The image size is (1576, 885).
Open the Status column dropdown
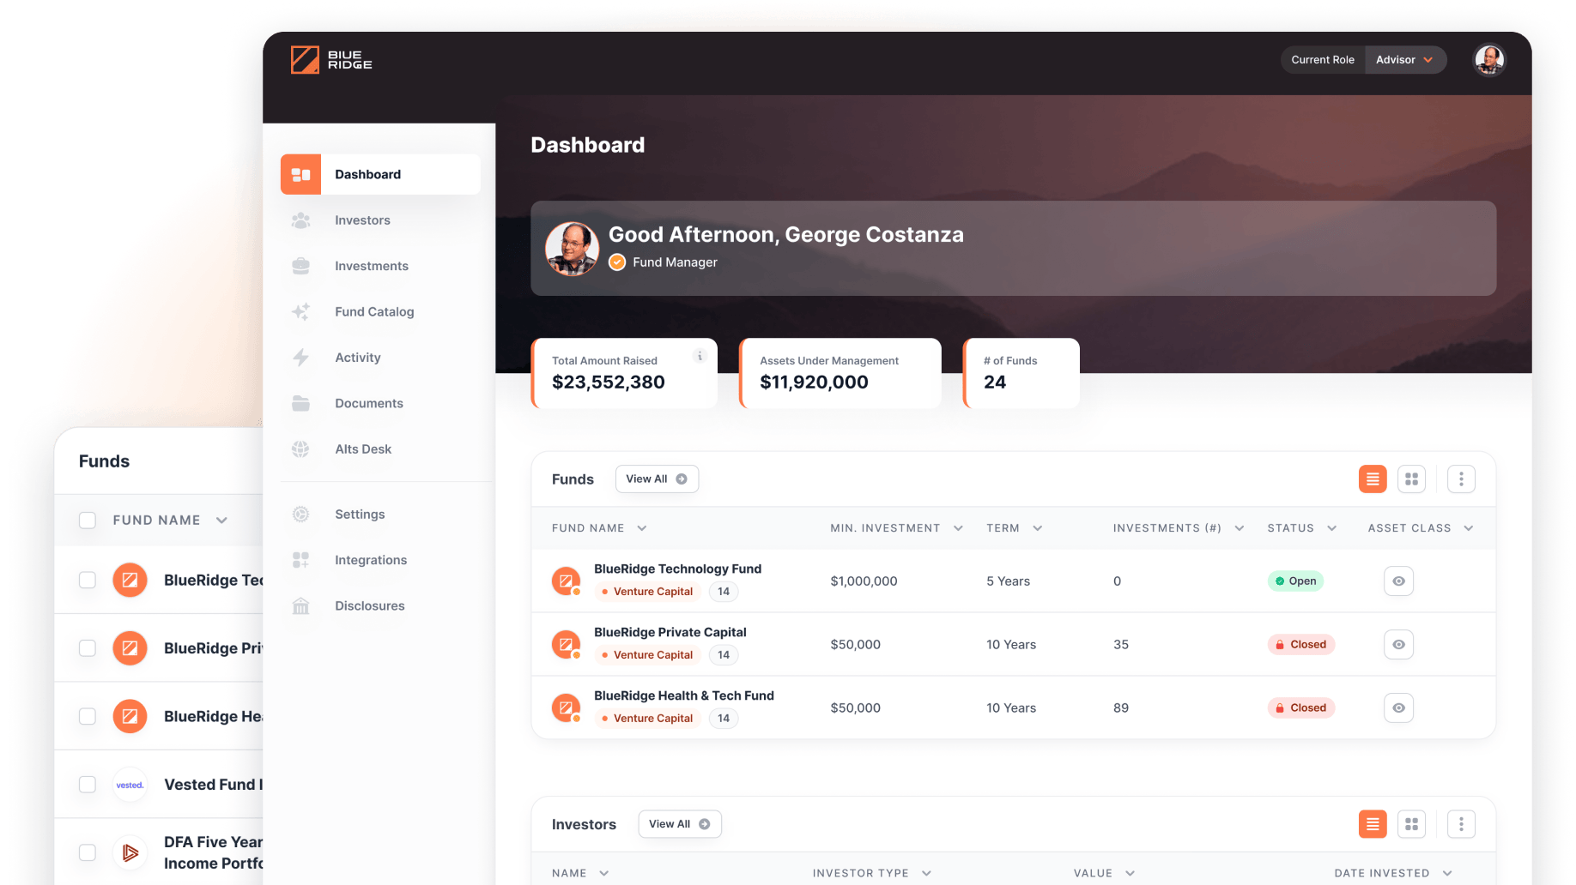1331,528
